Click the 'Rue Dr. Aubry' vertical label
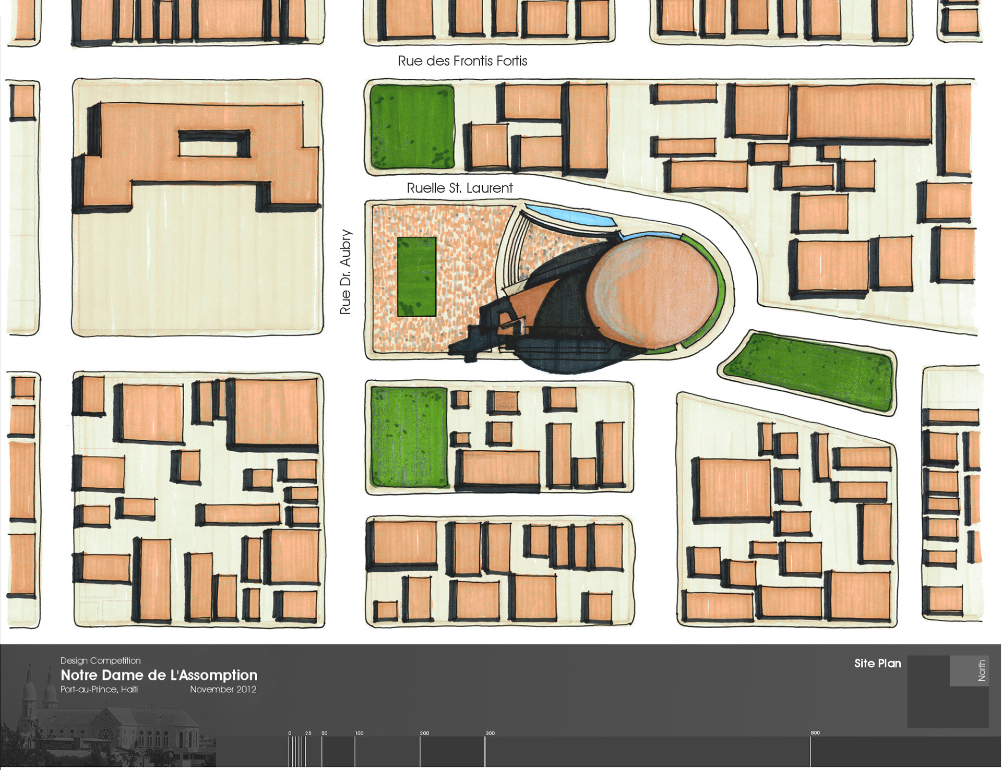 click(x=345, y=272)
